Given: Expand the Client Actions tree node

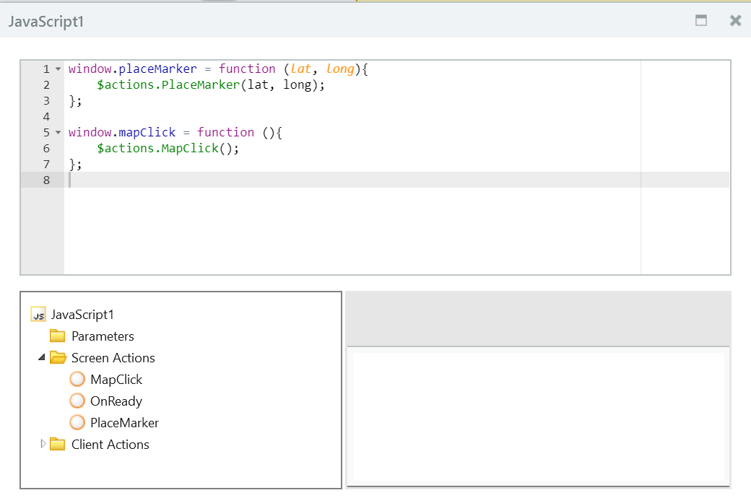Looking at the screenshot, I should [41, 444].
